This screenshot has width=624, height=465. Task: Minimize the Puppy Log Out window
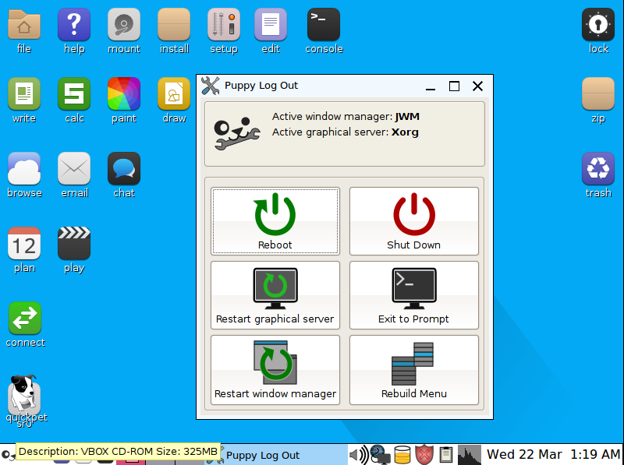pos(431,86)
